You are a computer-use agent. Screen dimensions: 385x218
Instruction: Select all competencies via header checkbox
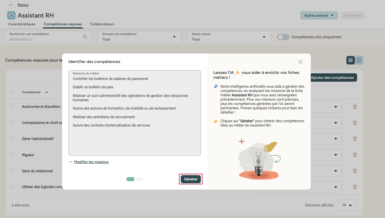tap(11, 92)
